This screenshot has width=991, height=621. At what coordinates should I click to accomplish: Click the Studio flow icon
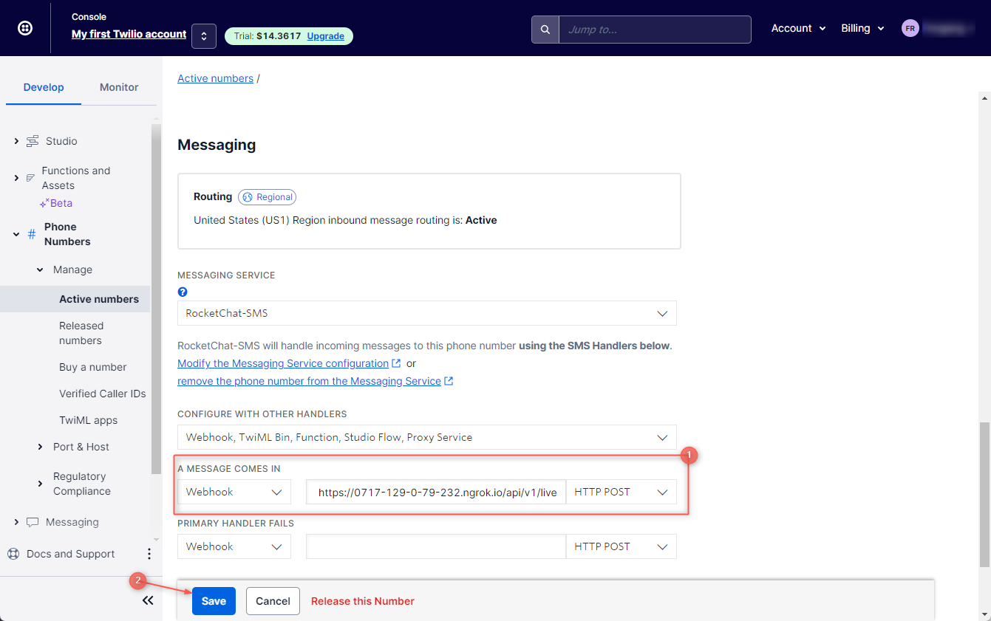pos(33,141)
